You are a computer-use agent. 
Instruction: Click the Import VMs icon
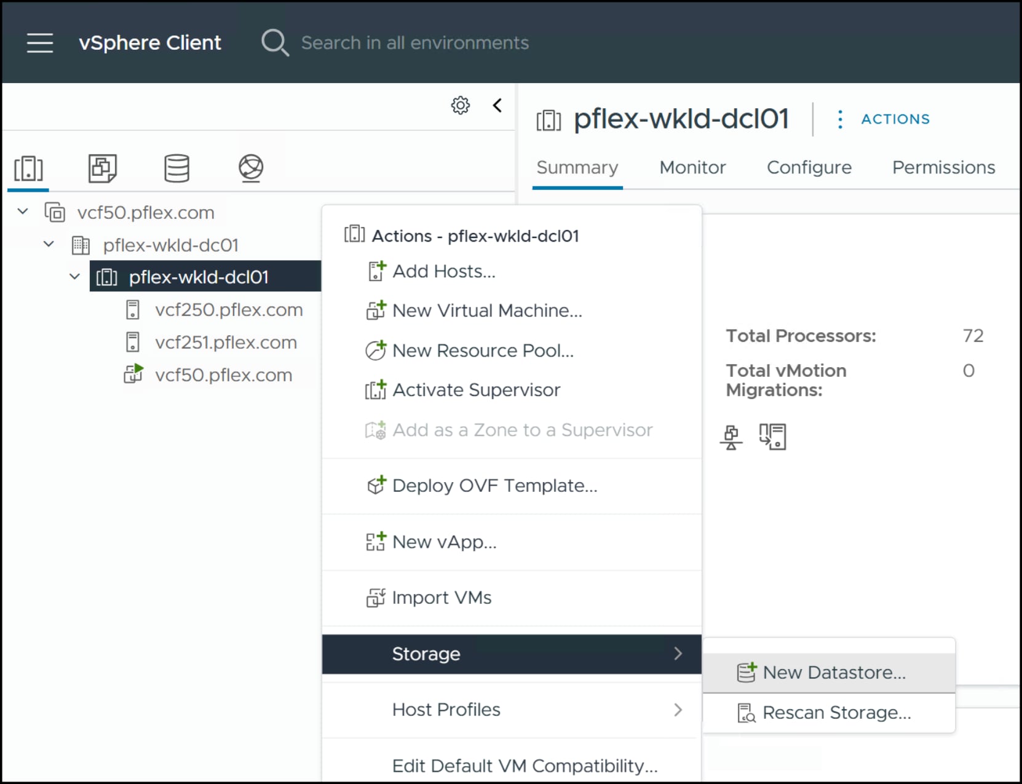pyautogui.click(x=376, y=597)
